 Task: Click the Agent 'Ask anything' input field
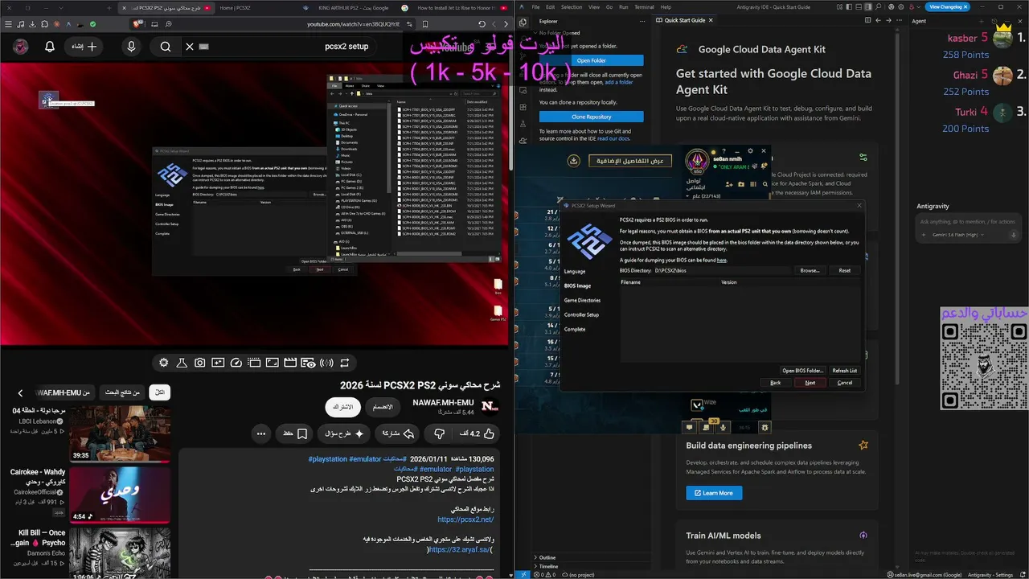coord(968,221)
